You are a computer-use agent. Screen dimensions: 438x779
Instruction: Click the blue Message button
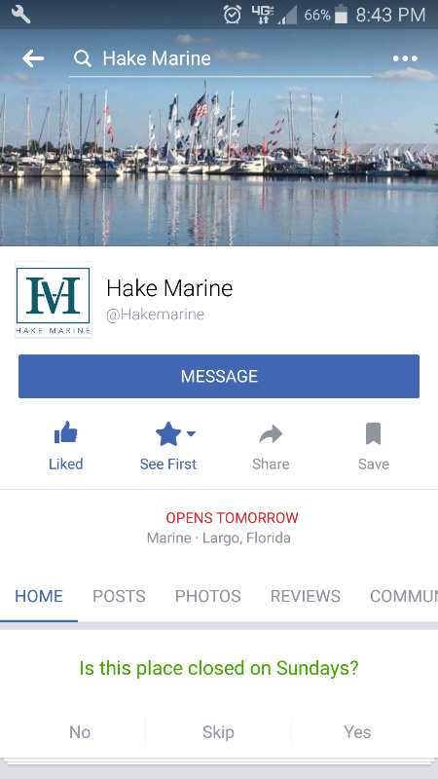click(x=219, y=376)
